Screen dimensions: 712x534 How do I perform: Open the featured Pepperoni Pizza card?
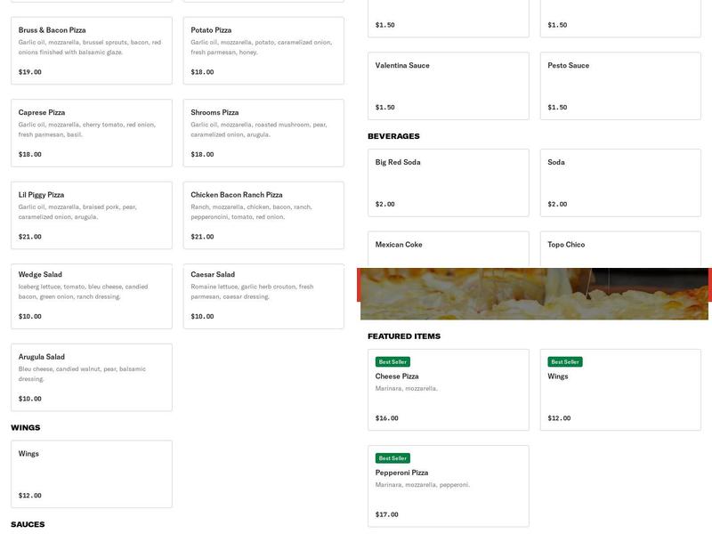point(448,486)
